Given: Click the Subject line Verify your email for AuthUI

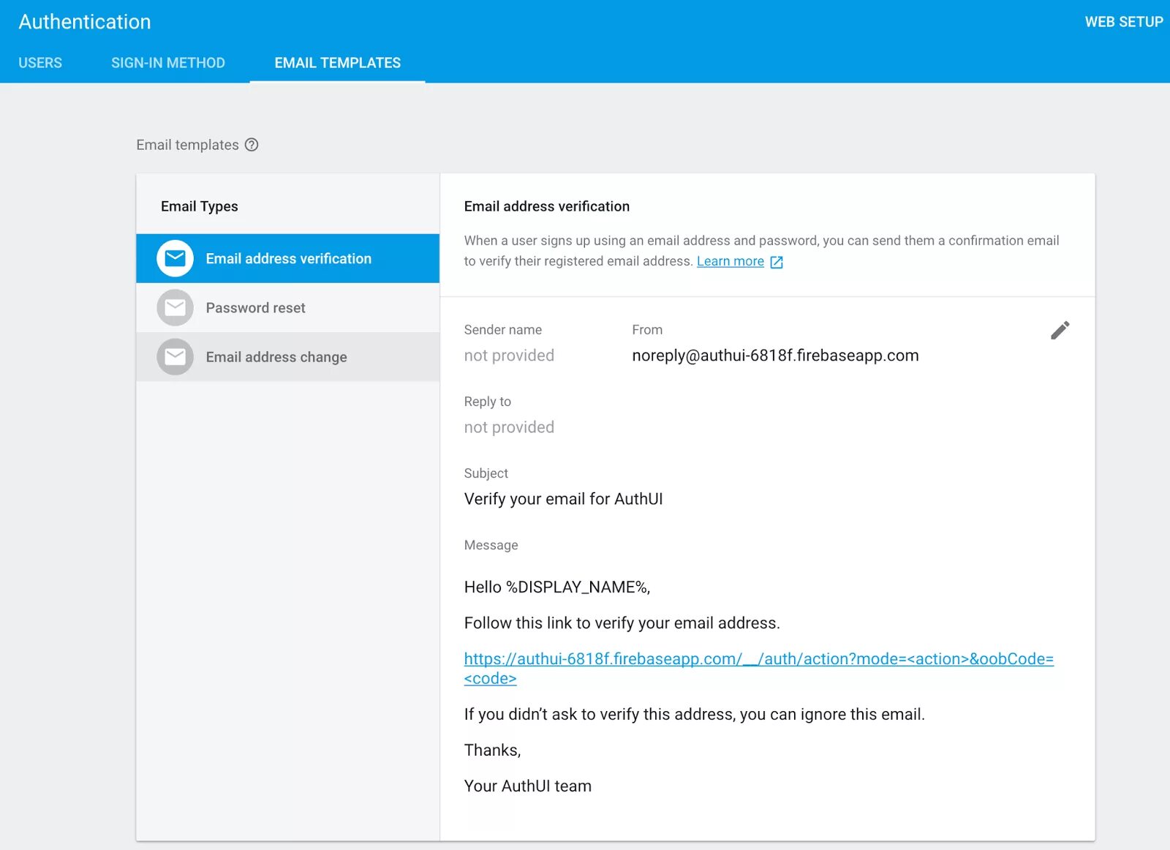Looking at the screenshot, I should (x=563, y=499).
